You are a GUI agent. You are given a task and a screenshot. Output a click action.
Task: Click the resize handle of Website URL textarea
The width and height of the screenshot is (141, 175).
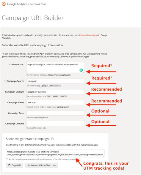point(83,72)
